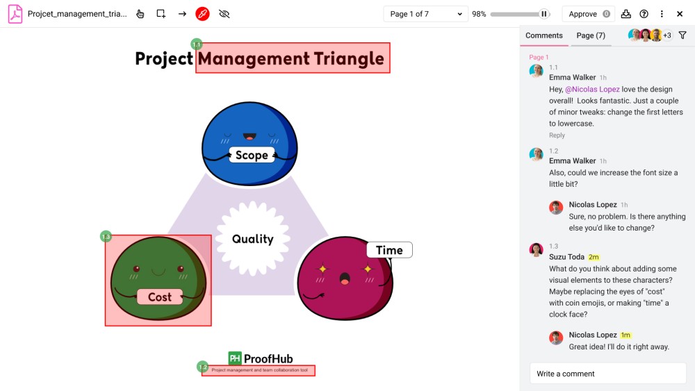The width and height of the screenshot is (695, 391).
Task: Click the PDF file icon
Action: point(15,14)
